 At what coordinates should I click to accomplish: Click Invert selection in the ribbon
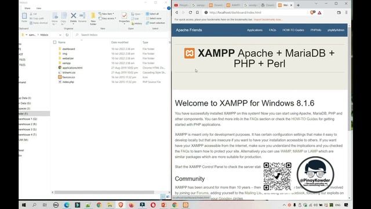tap(155, 23)
